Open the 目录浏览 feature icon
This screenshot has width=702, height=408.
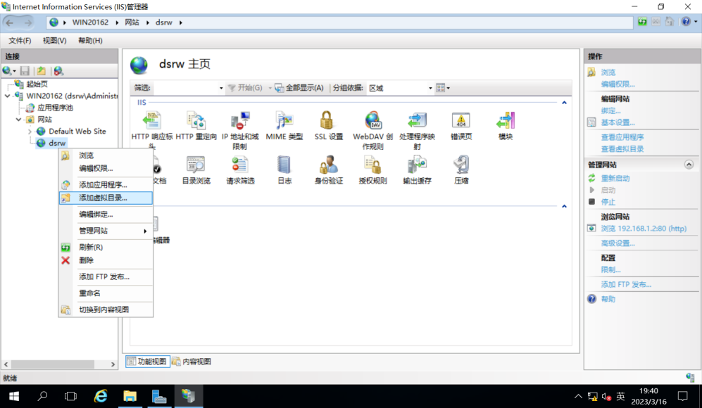[x=196, y=165]
